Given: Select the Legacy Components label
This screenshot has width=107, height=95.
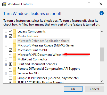Looking at the screenshot, I should click(31, 31).
